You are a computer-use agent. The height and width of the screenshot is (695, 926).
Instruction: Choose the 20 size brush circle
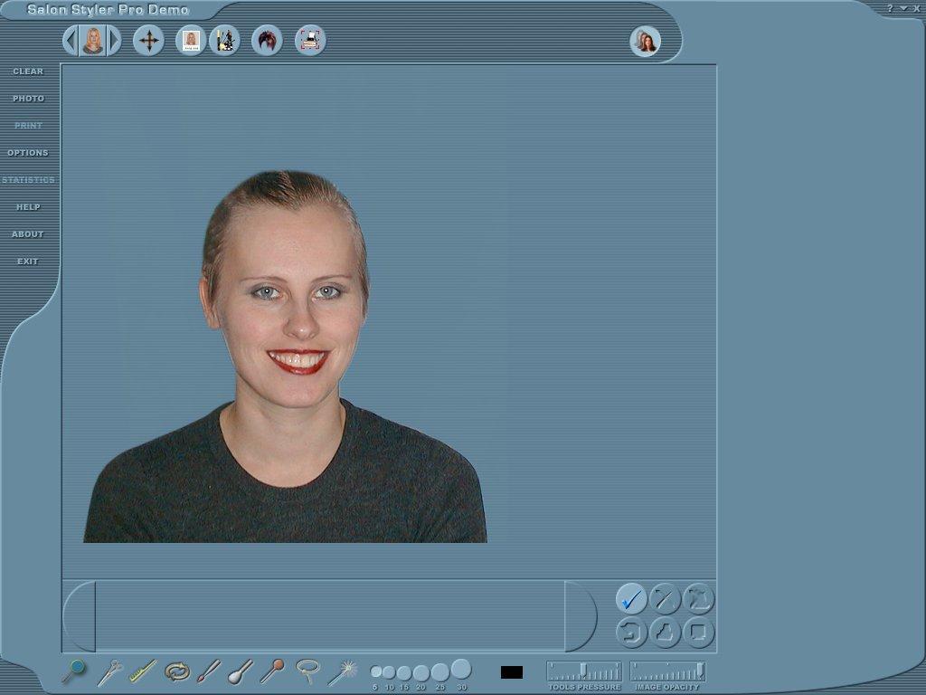click(x=420, y=672)
